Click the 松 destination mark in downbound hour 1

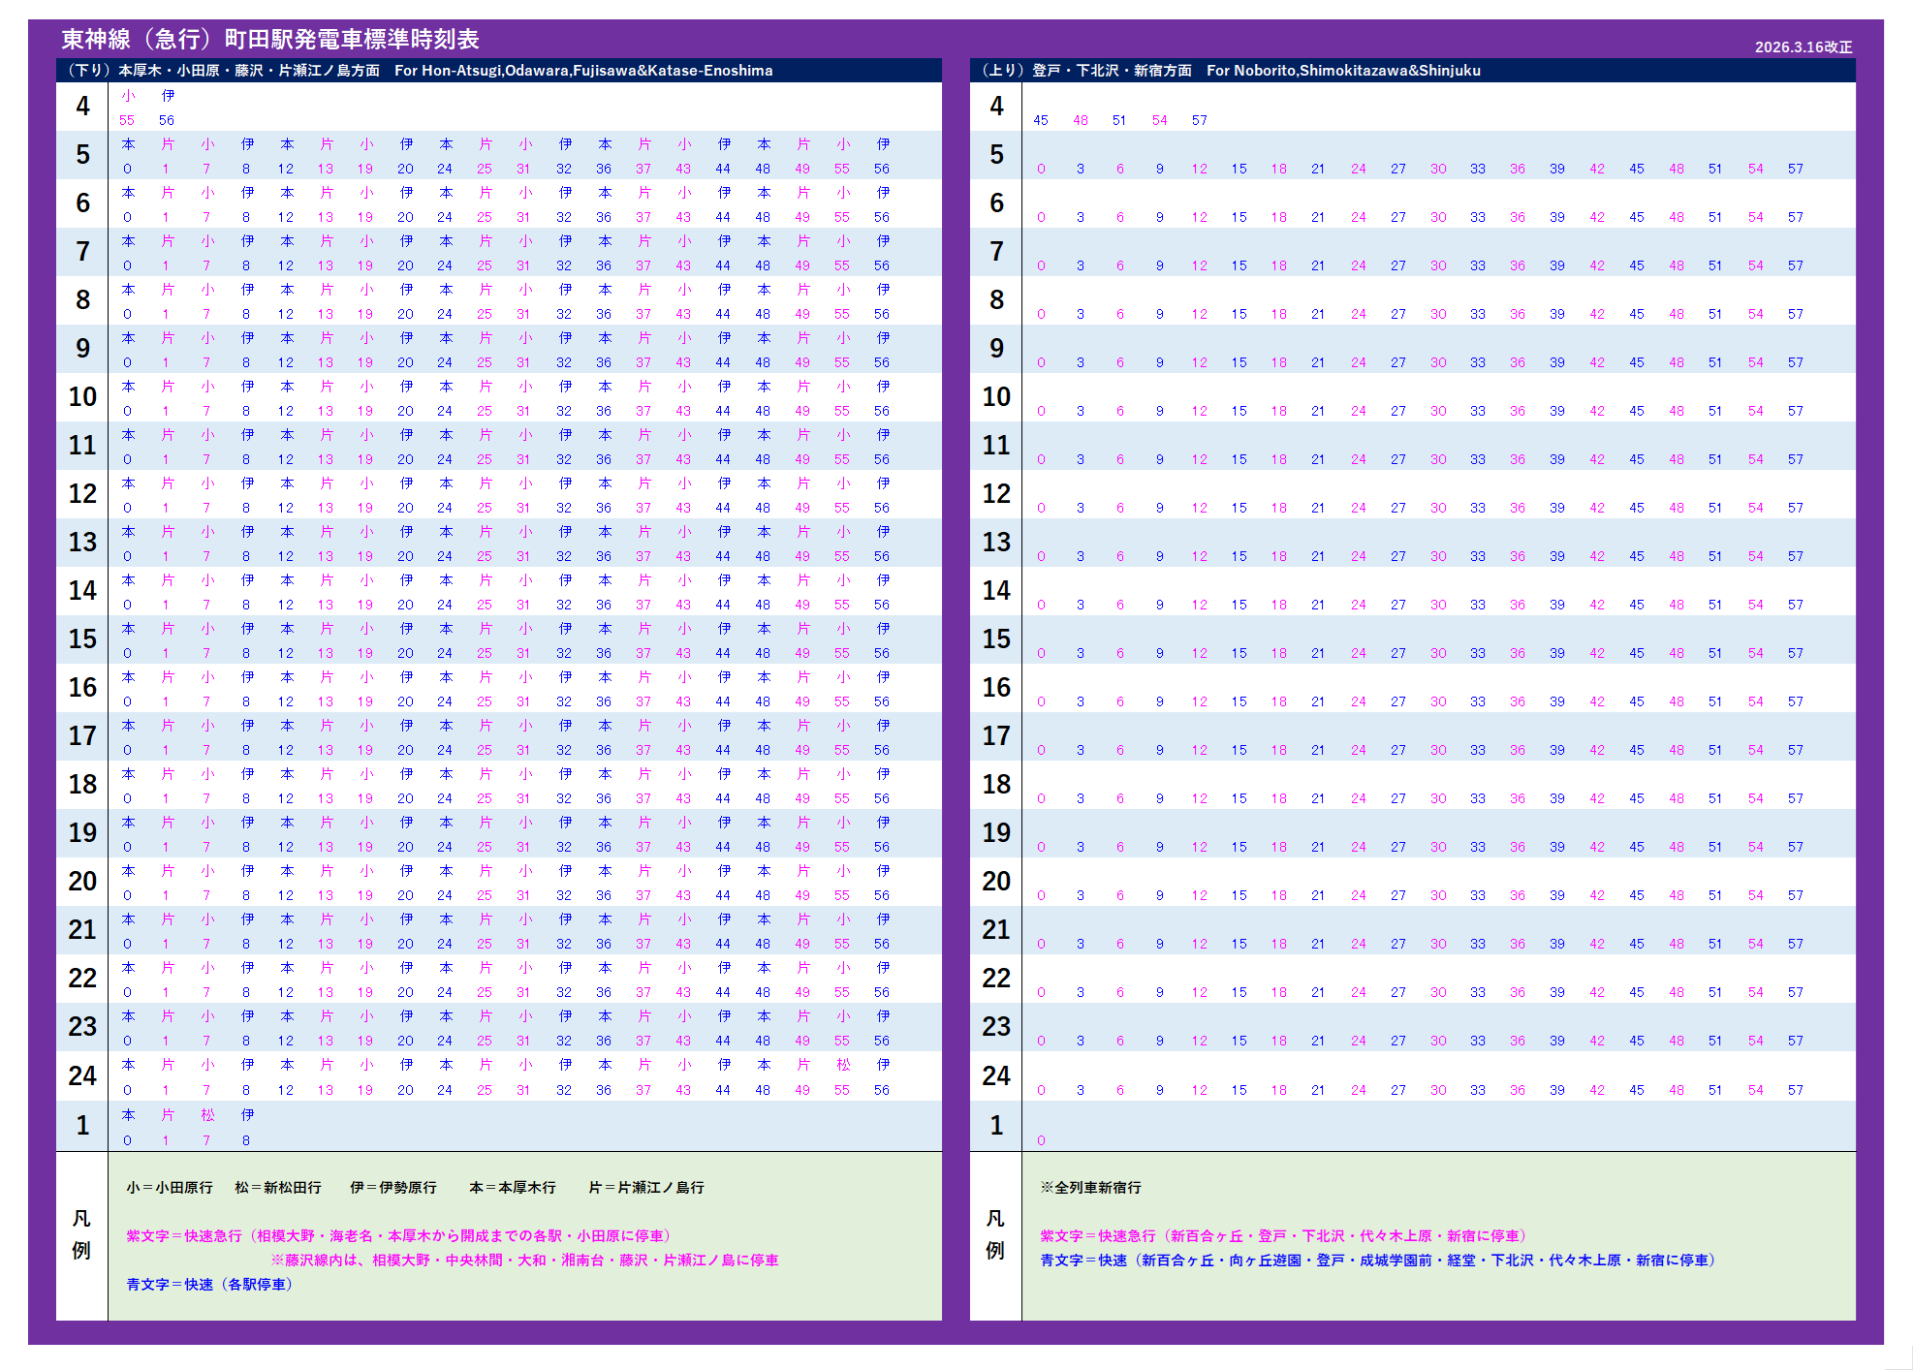click(206, 1115)
